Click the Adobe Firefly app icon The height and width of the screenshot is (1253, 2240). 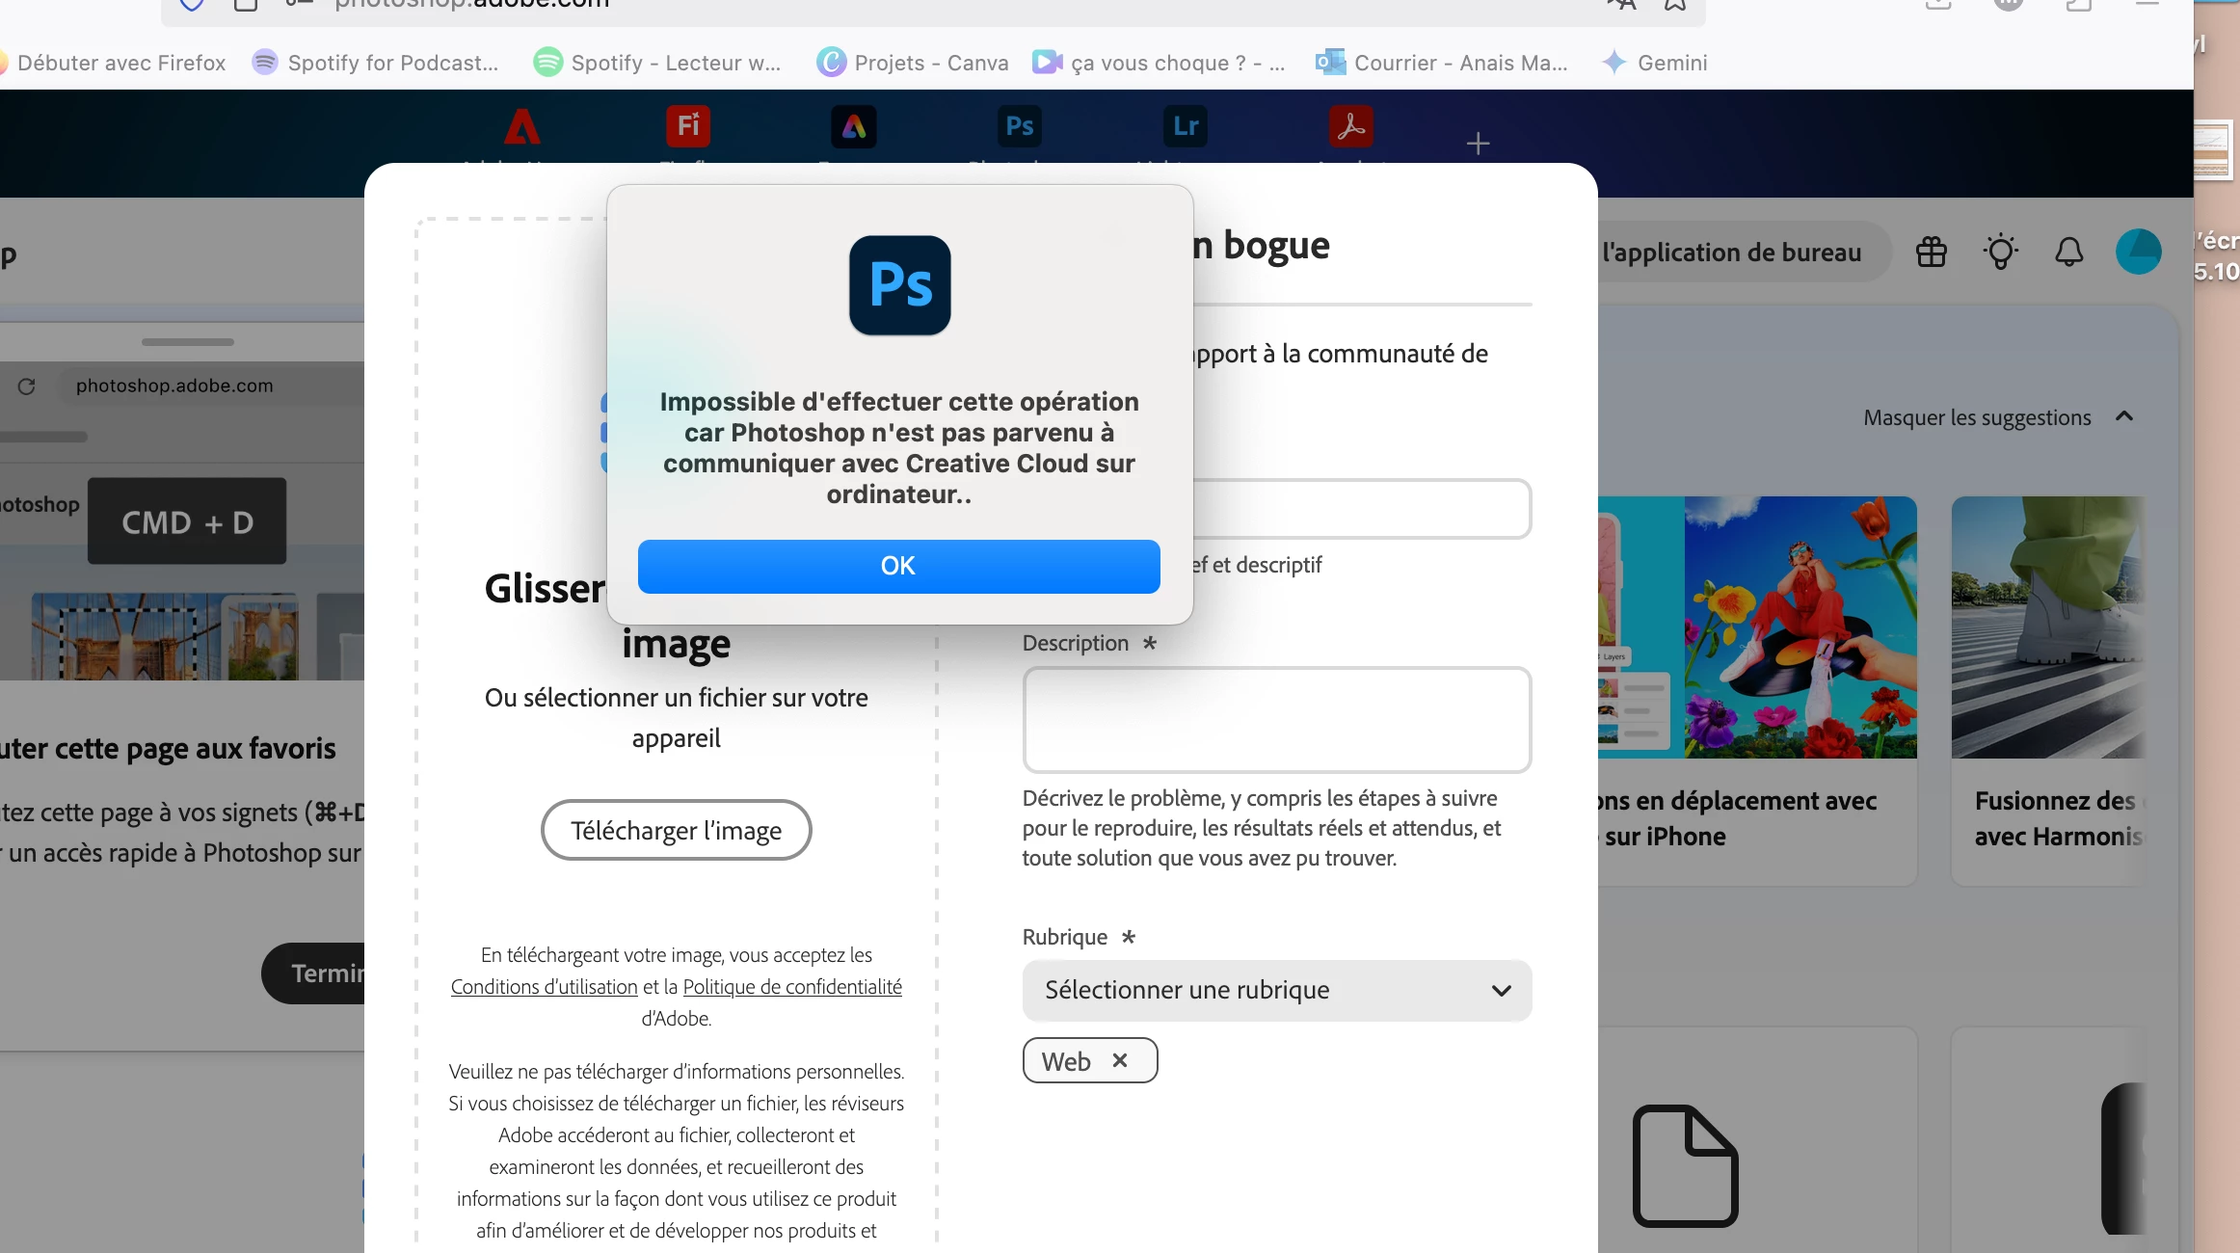pyautogui.click(x=687, y=126)
